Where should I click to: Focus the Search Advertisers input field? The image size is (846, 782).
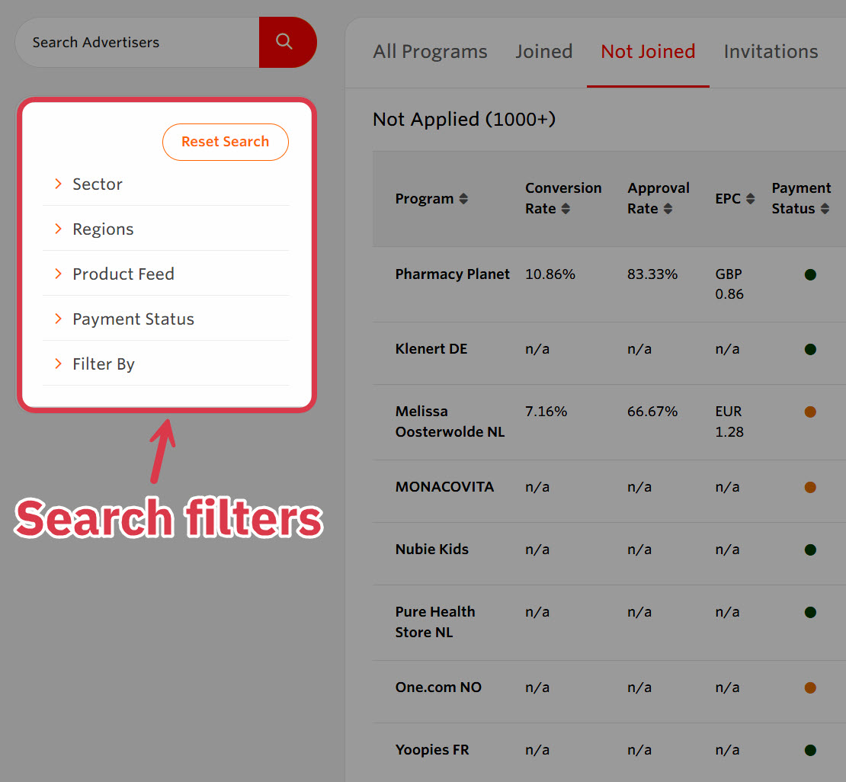[x=137, y=43]
